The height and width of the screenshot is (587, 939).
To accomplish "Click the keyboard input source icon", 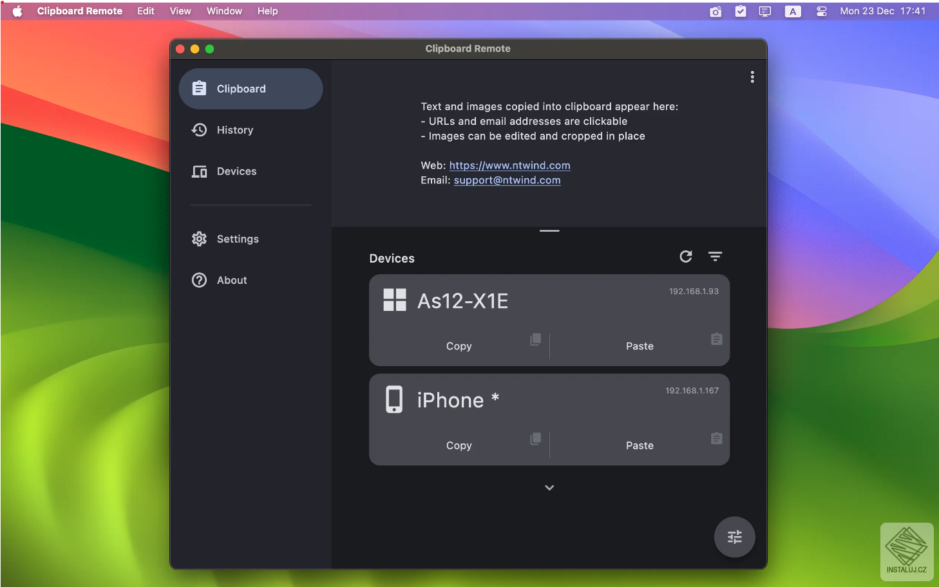I will tap(793, 12).
